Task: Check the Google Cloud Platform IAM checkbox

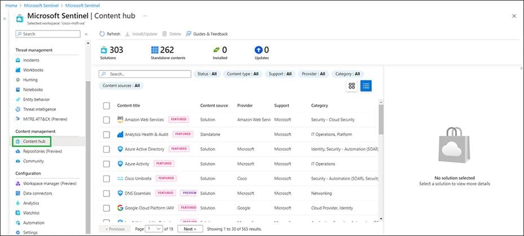Action: [106, 208]
